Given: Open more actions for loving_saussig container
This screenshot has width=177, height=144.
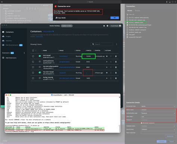Looking at the screenshot, I should (111, 78).
